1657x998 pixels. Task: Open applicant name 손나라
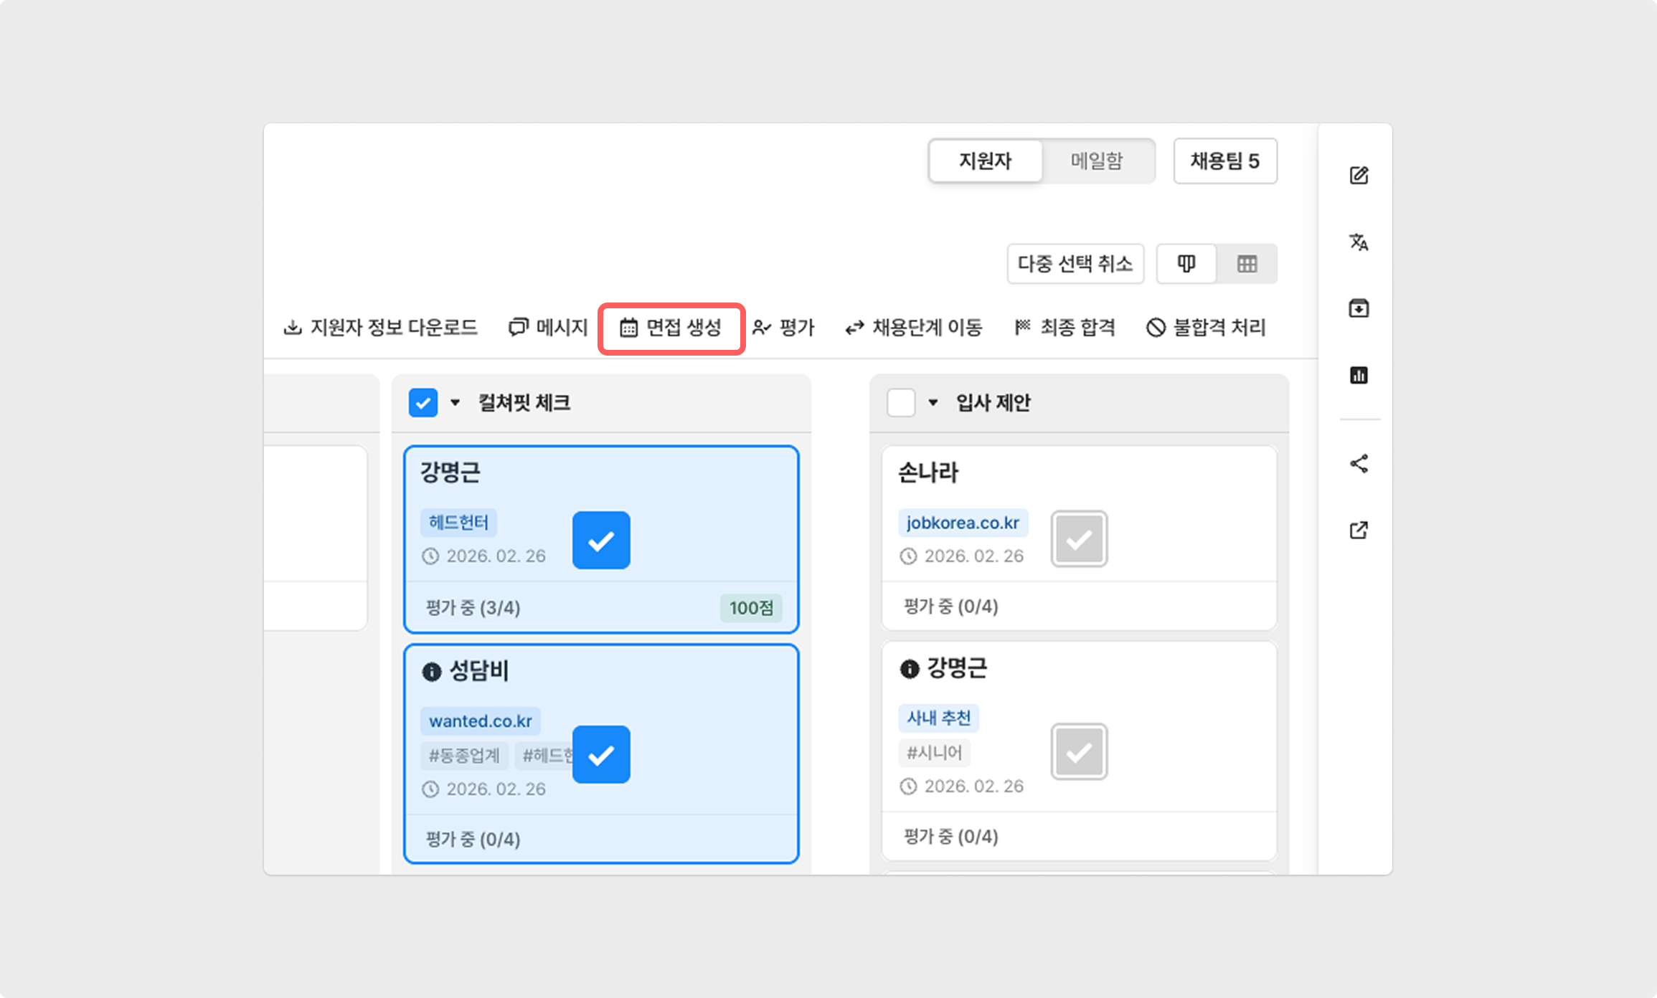pyautogui.click(x=928, y=472)
